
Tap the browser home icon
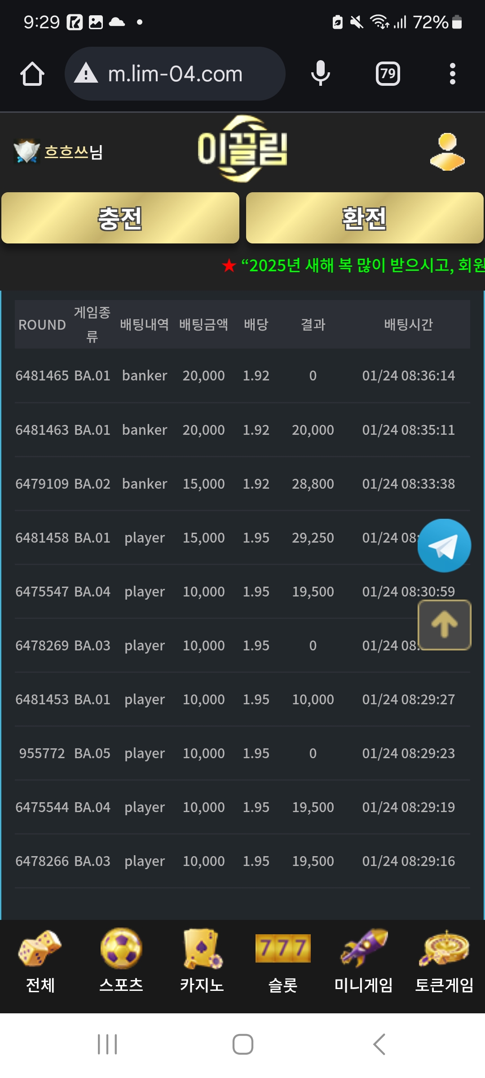32,74
